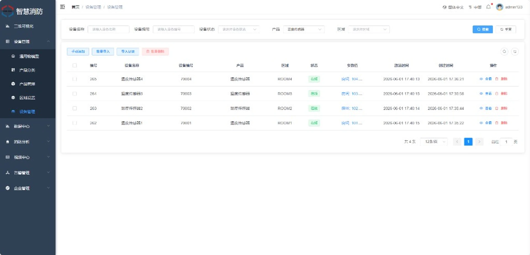The image size is (530, 255).
Task: Click the 在线 status tag for row 265
Action: (x=314, y=79)
